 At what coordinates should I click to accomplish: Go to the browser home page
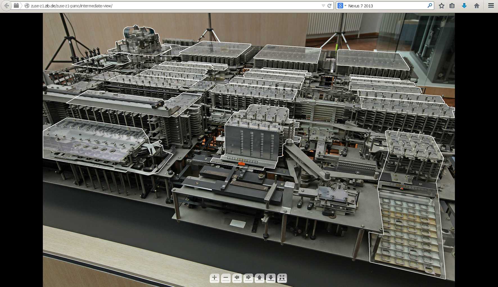(x=477, y=6)
